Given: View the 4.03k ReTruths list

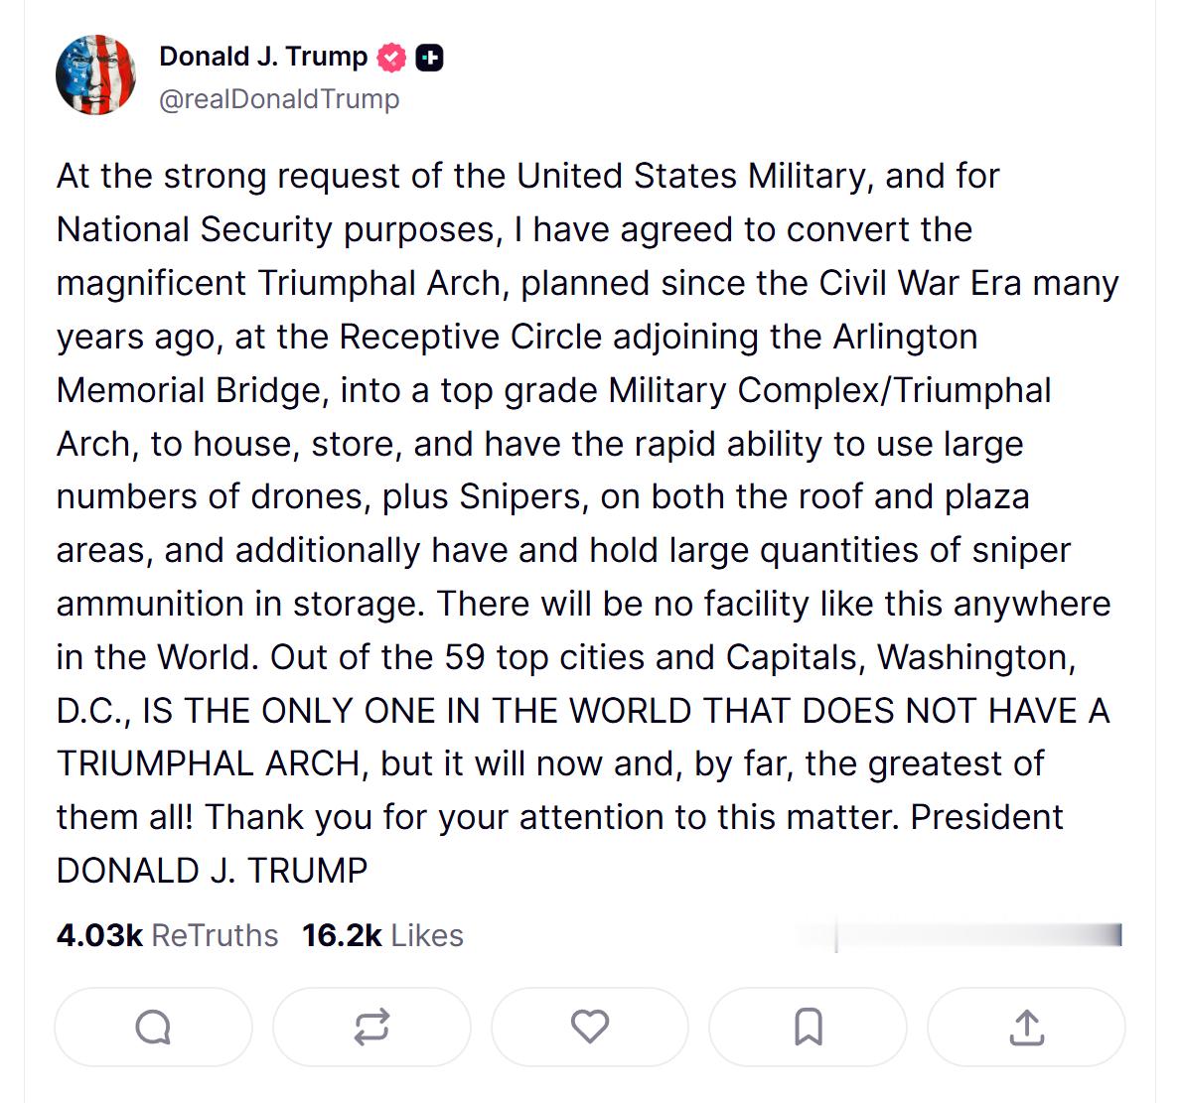Looking at the screenshot, I should (x=167, y=935).
